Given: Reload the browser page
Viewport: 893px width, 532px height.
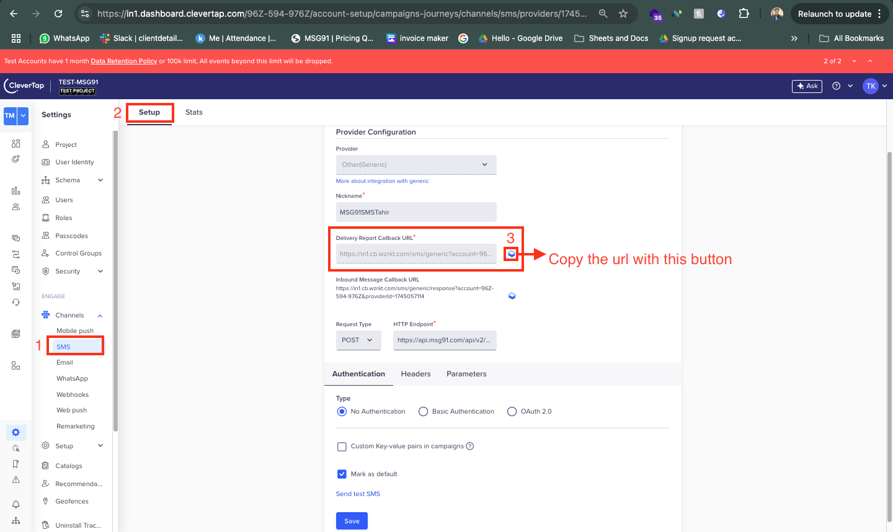Looking at the screenshot, I should 58,14.
